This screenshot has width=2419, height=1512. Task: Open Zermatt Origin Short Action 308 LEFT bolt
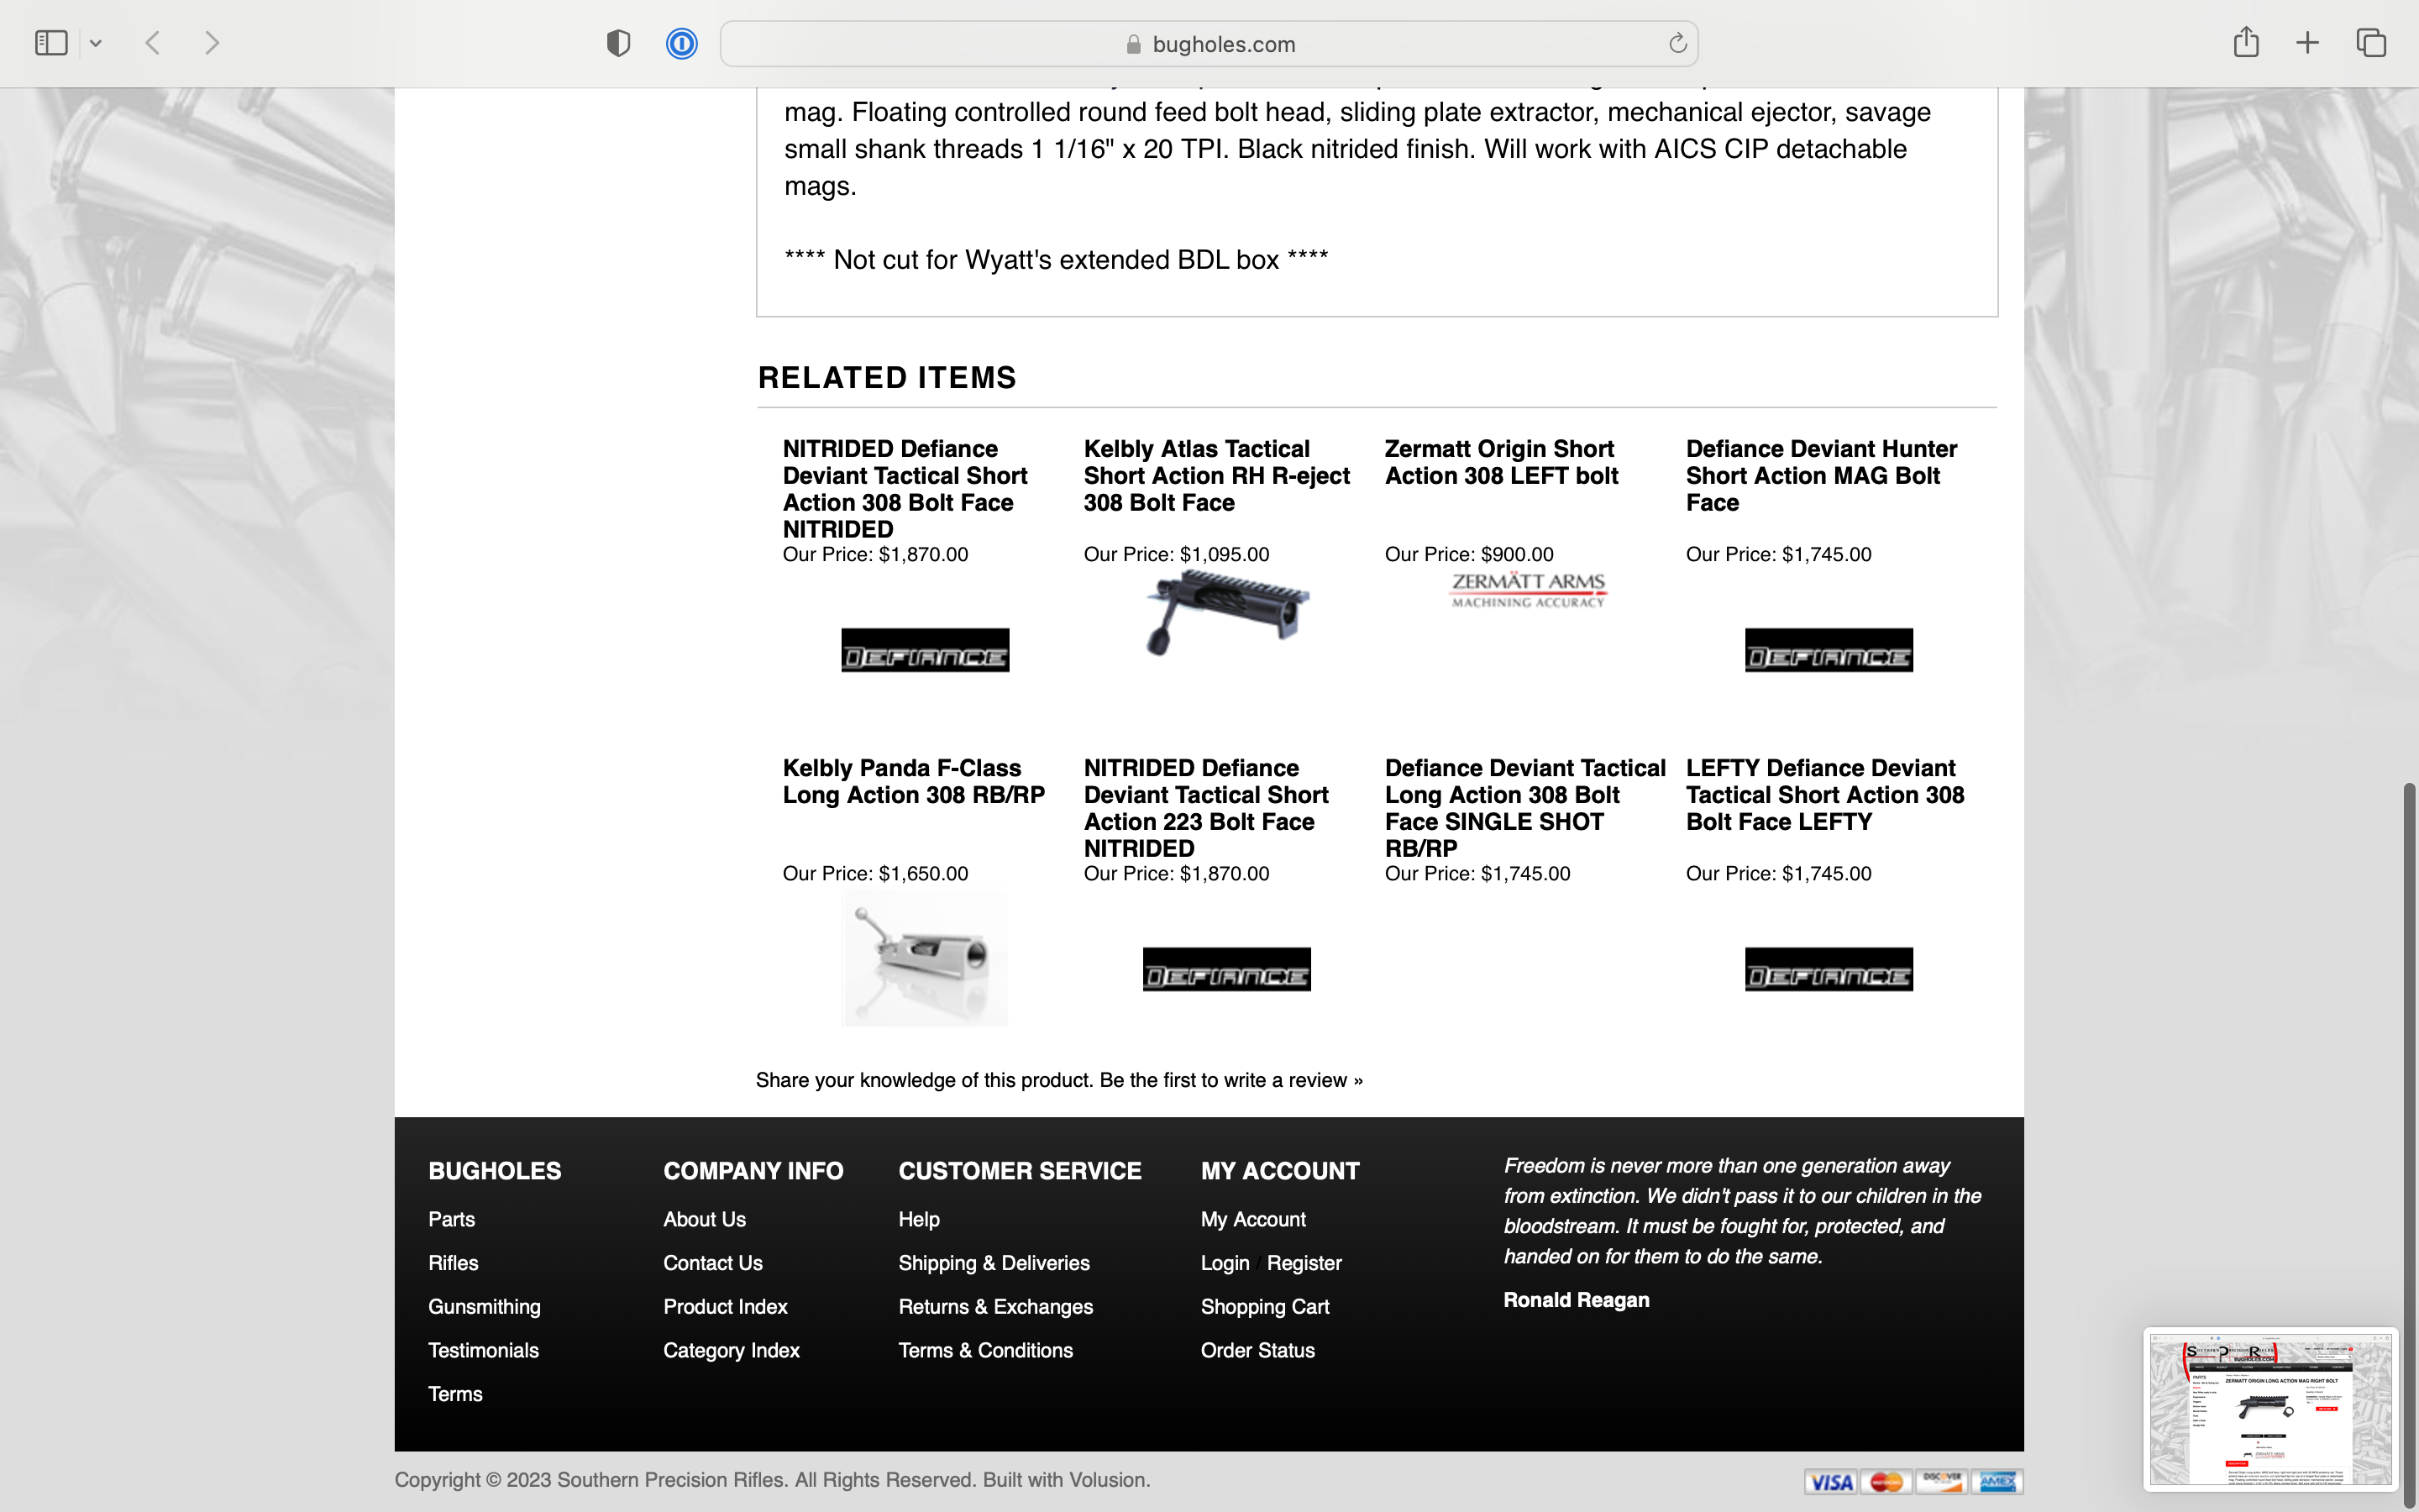click(1500, 462)
